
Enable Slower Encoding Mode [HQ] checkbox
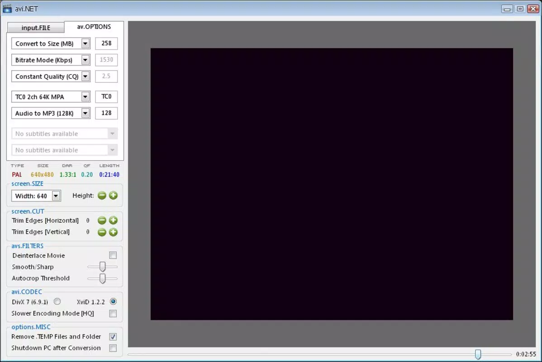(x=113, y=314)
